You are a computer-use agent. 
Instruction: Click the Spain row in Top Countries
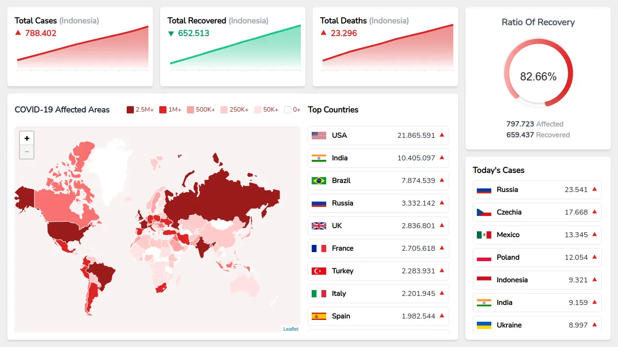point(378,316)
